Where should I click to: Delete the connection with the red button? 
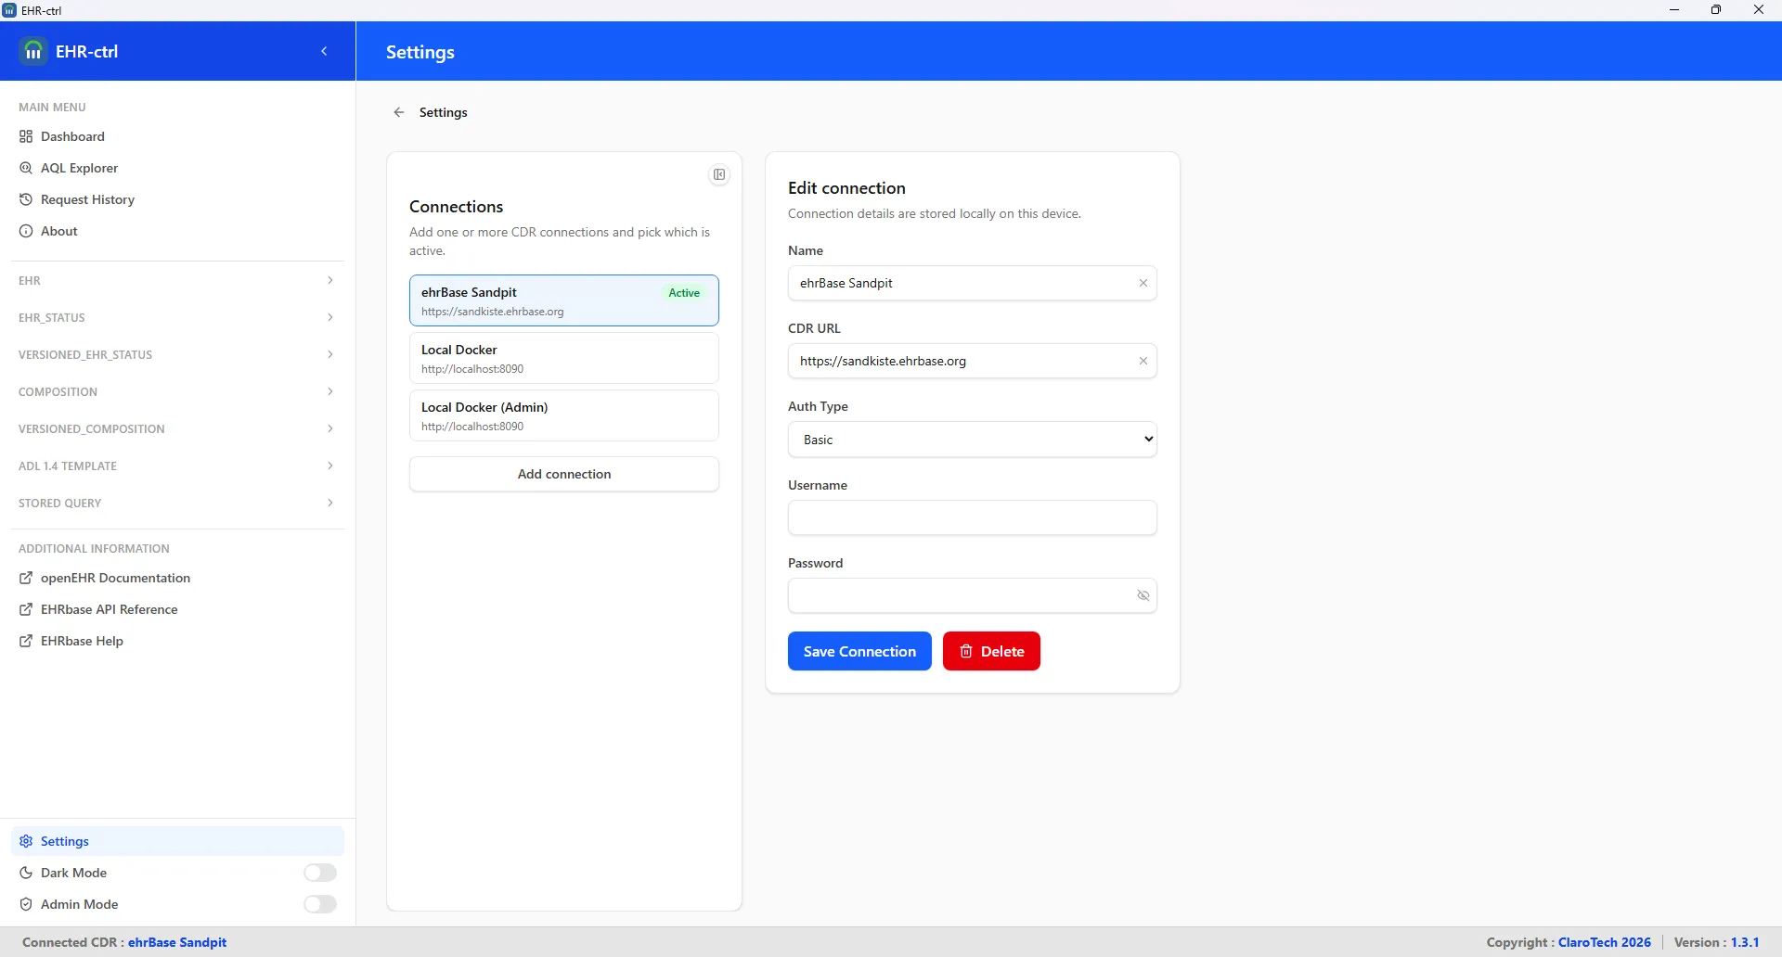tap(991, 651)
